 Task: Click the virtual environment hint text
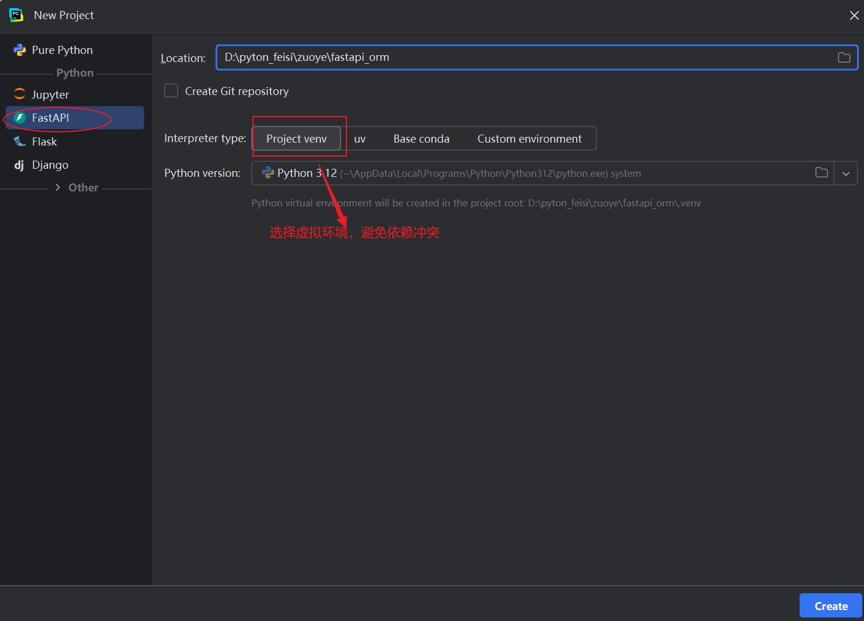pyautogui.click(x=476, y=203)
